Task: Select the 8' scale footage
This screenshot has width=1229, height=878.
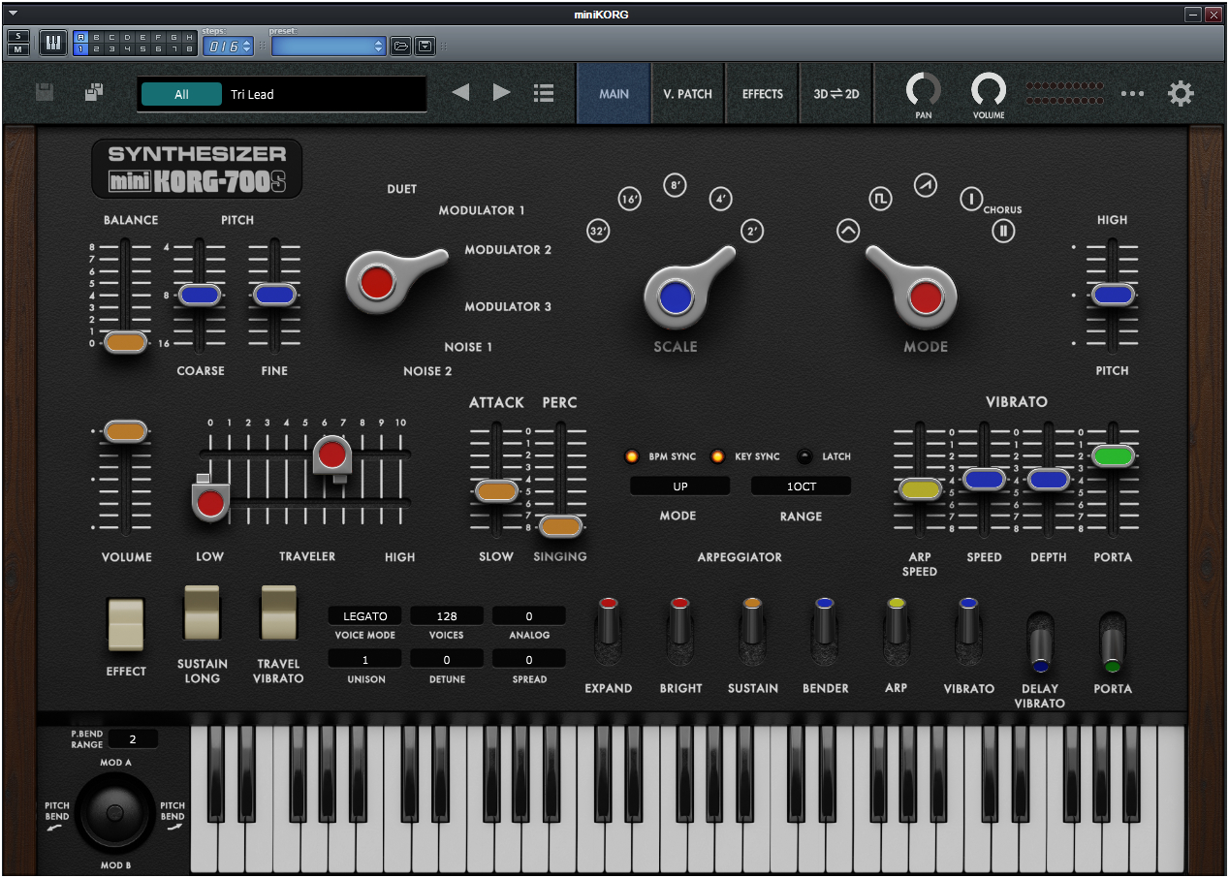Action: [676, 184]
